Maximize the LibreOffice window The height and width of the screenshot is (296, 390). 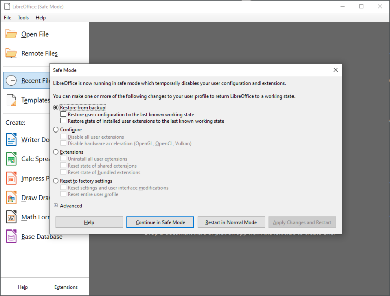click(x=361, y=6)
